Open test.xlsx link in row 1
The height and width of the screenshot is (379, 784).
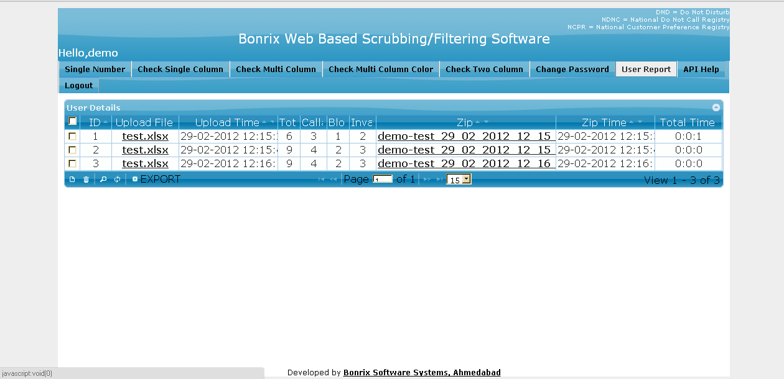coord(145,136)
